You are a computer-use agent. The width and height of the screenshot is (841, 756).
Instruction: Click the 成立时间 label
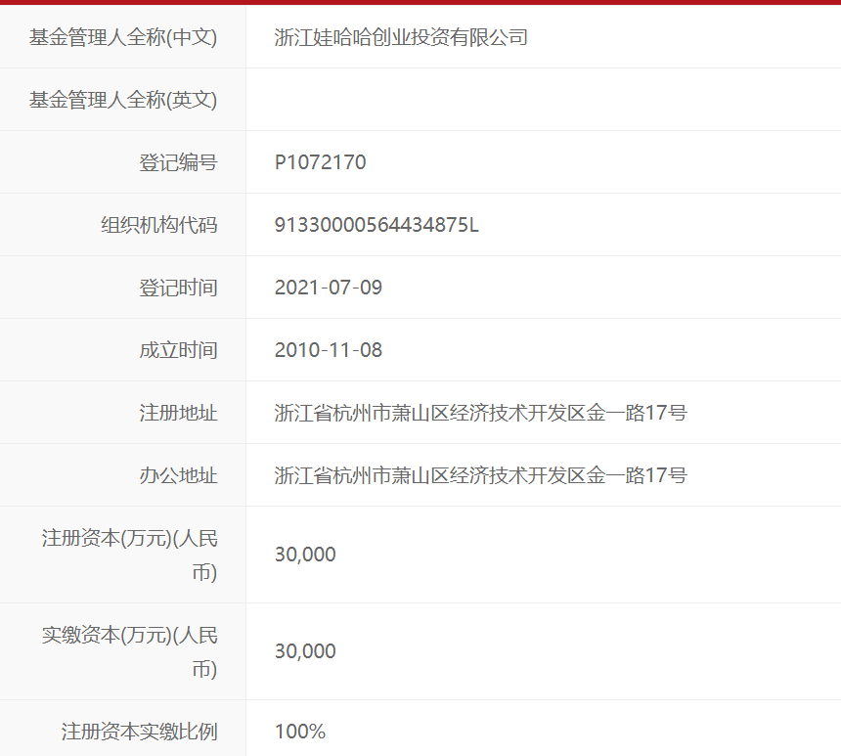tap(178, 350)
